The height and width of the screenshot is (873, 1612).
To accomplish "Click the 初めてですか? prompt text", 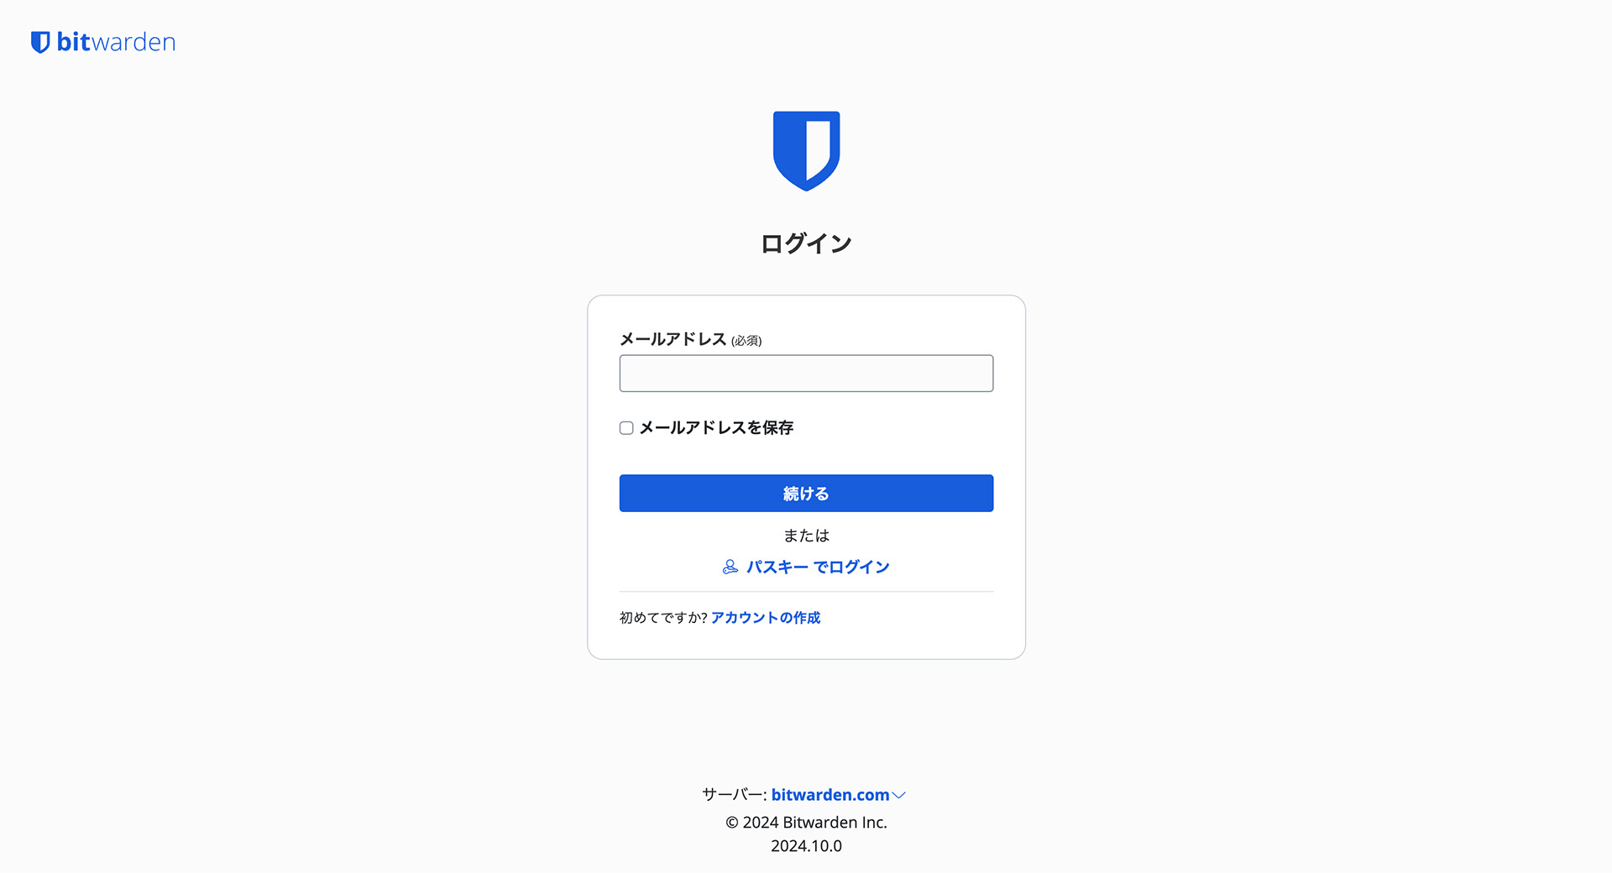I will (663, 618).
